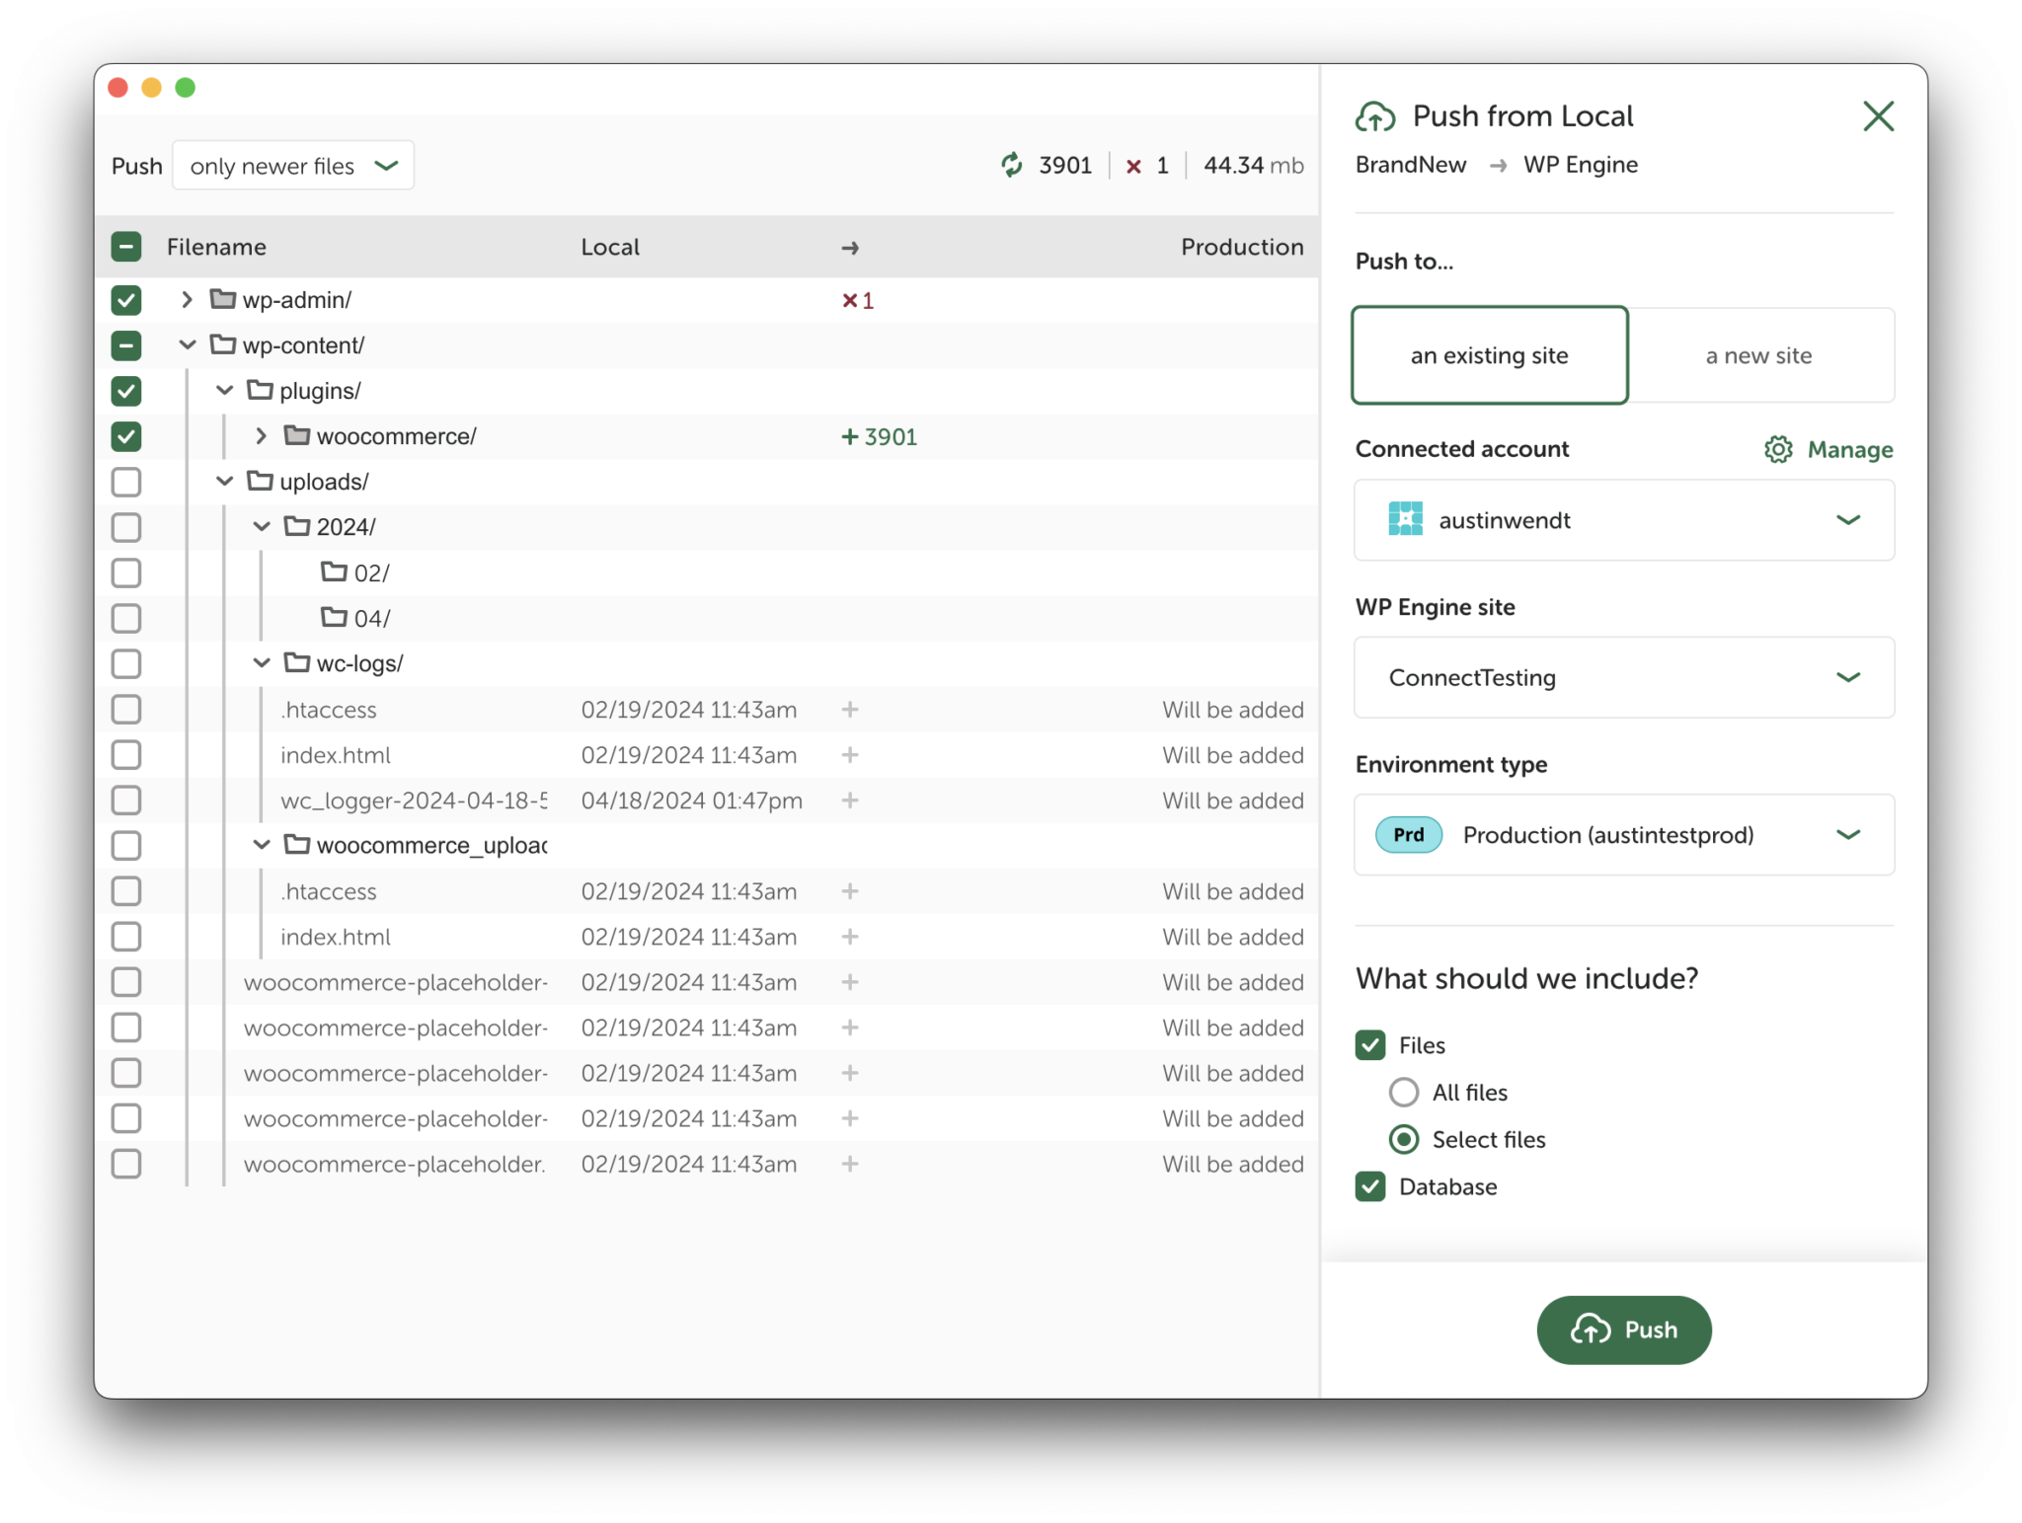The height and width of the screenshot is (1523, 2022).
Task: Click the cloud upload icon in panel header
Action: [x=1375, y=116]
